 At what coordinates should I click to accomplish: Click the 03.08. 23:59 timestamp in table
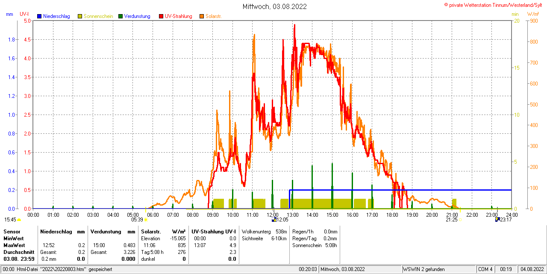tap(19, 259)
